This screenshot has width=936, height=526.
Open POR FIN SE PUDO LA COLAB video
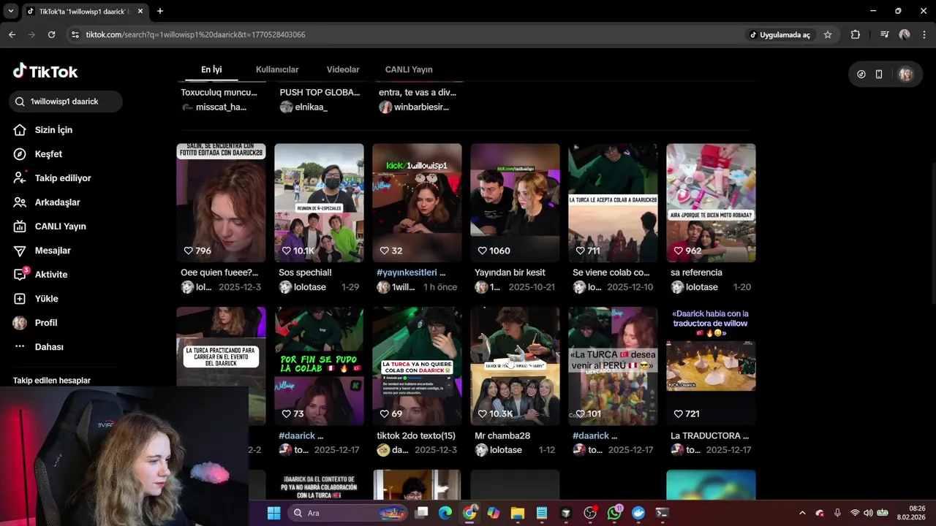point(319,366)
